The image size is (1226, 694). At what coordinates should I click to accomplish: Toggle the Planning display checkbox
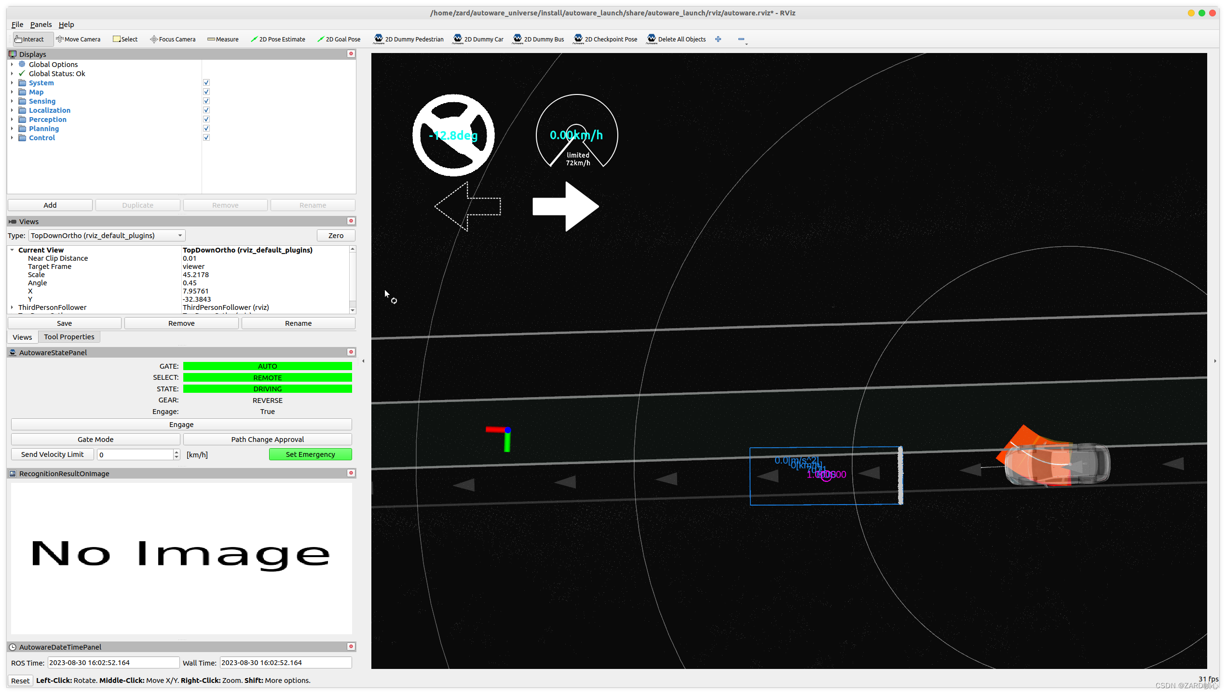click(x=206, y=128)
